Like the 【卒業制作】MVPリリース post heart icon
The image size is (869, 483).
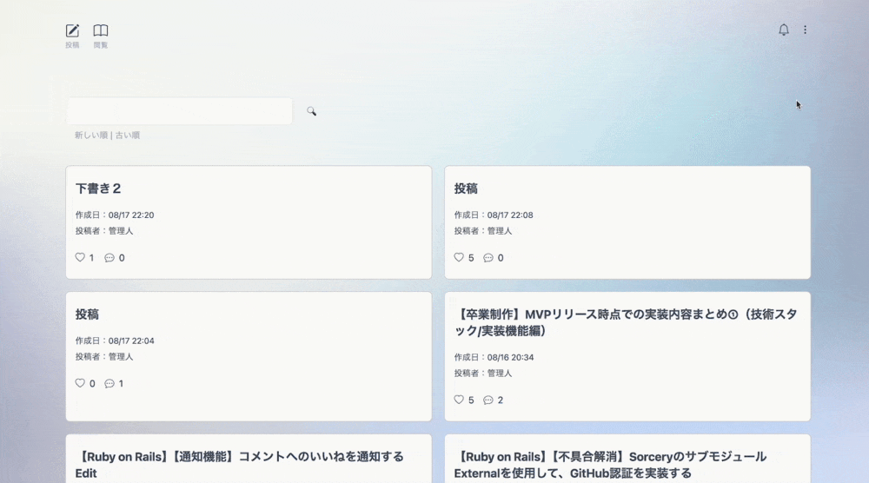458,400
